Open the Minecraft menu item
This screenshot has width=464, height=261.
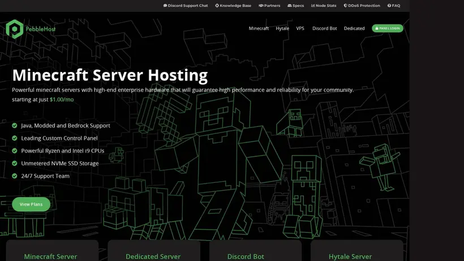tap(259, 28)
